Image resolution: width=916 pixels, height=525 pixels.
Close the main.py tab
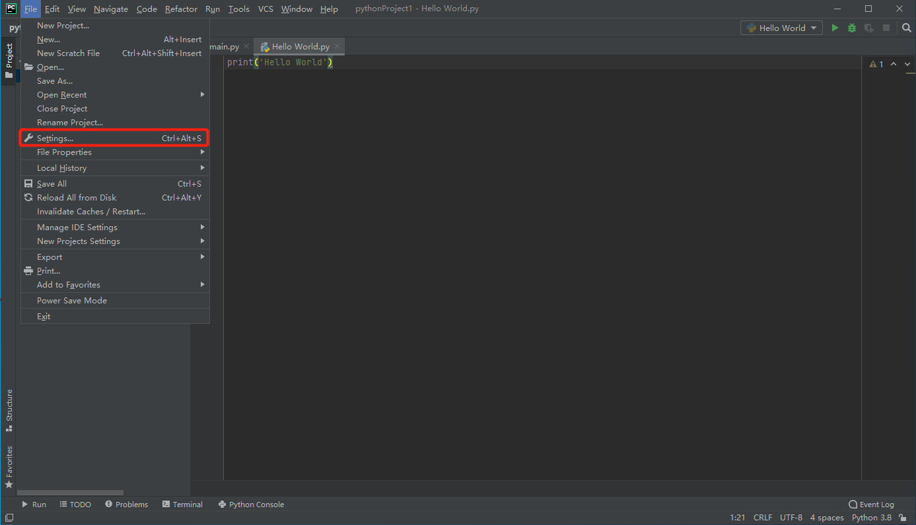pyautogui.click(x=246, y=47)
